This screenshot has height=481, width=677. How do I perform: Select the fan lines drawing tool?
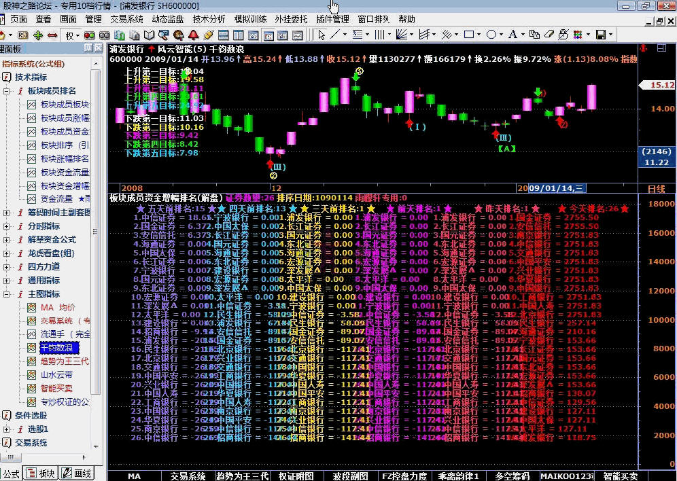click(402, 35)
